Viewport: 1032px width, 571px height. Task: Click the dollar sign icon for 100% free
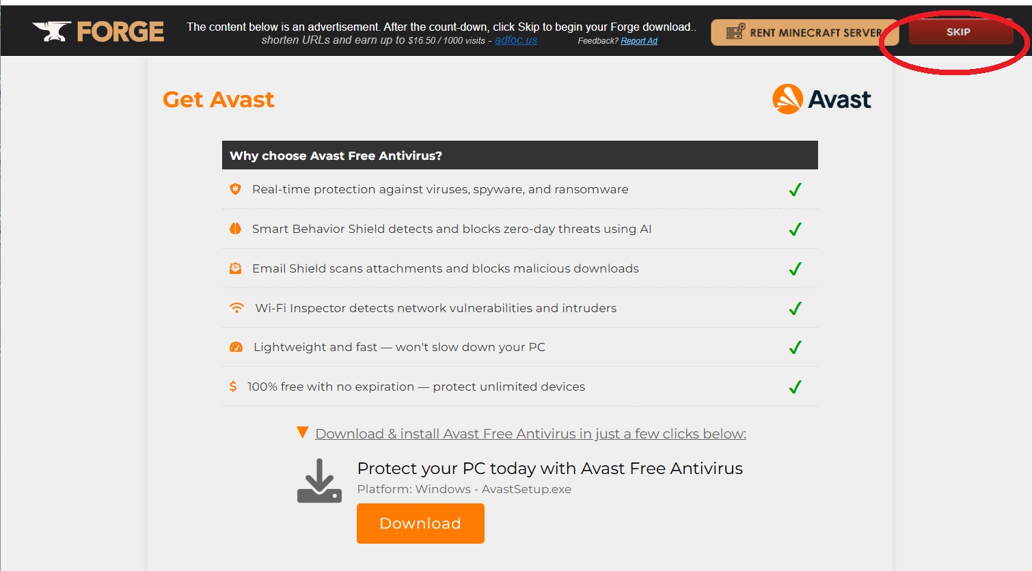233,387
